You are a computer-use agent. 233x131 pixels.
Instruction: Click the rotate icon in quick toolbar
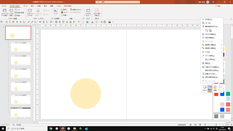tap(10, 22)
